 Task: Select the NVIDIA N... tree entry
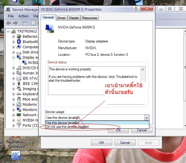[x=30, y=120]
